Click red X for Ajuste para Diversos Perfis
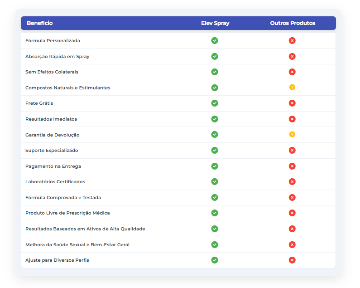Screen dimensions: 360x288 tap(292, 260)
